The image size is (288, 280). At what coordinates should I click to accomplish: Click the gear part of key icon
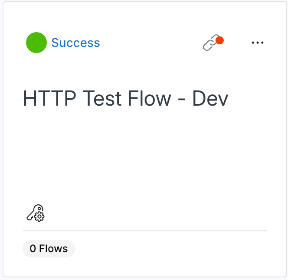[40, 216]
